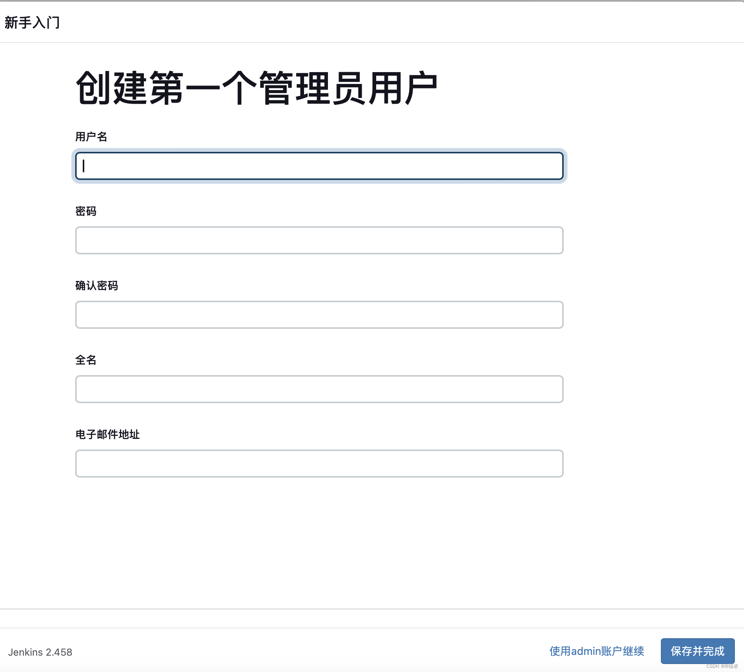Follow the 使用admin账户继续 link
744x672 pixels.
coord(597,651)
